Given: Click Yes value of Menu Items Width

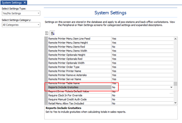Looking at the screenshot, I should [x=114, y=51].
